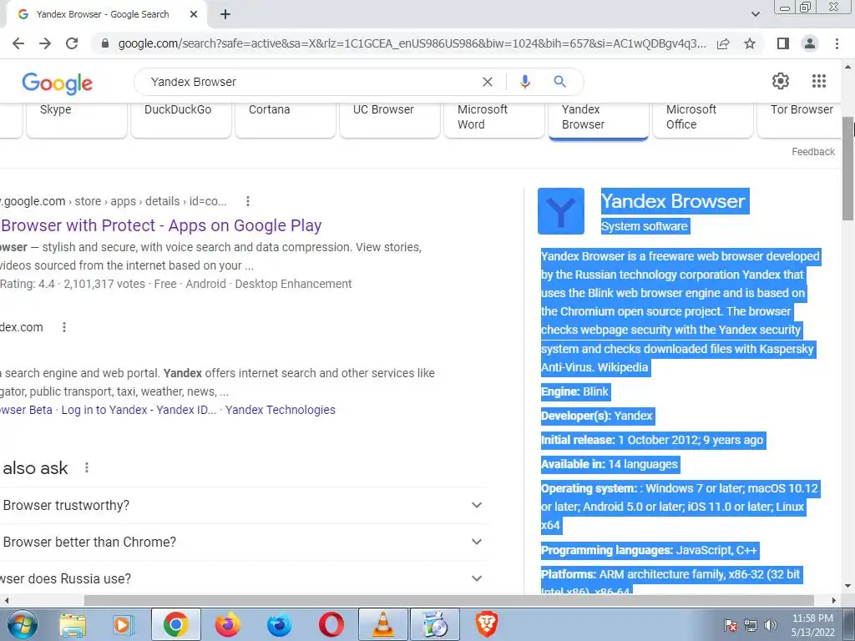The width and height of the screenshot is (855, 641).
Task: Click the blue search magnifier icon
Action: [559, 82]
